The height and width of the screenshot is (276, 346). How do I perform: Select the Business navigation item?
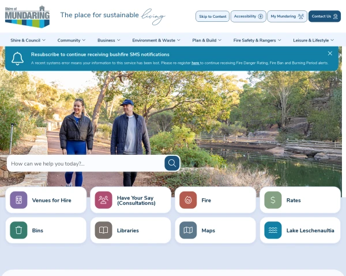click(106, 40)
